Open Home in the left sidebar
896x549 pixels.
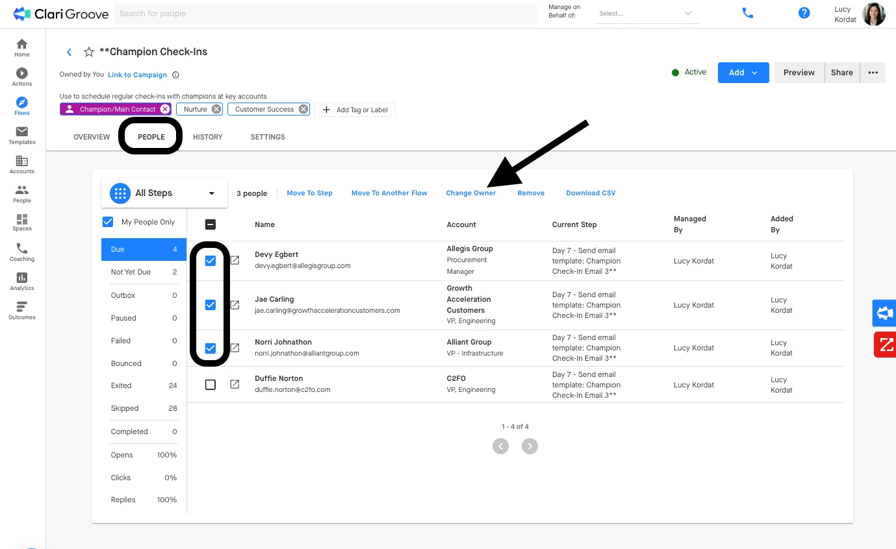click(22, 48)
